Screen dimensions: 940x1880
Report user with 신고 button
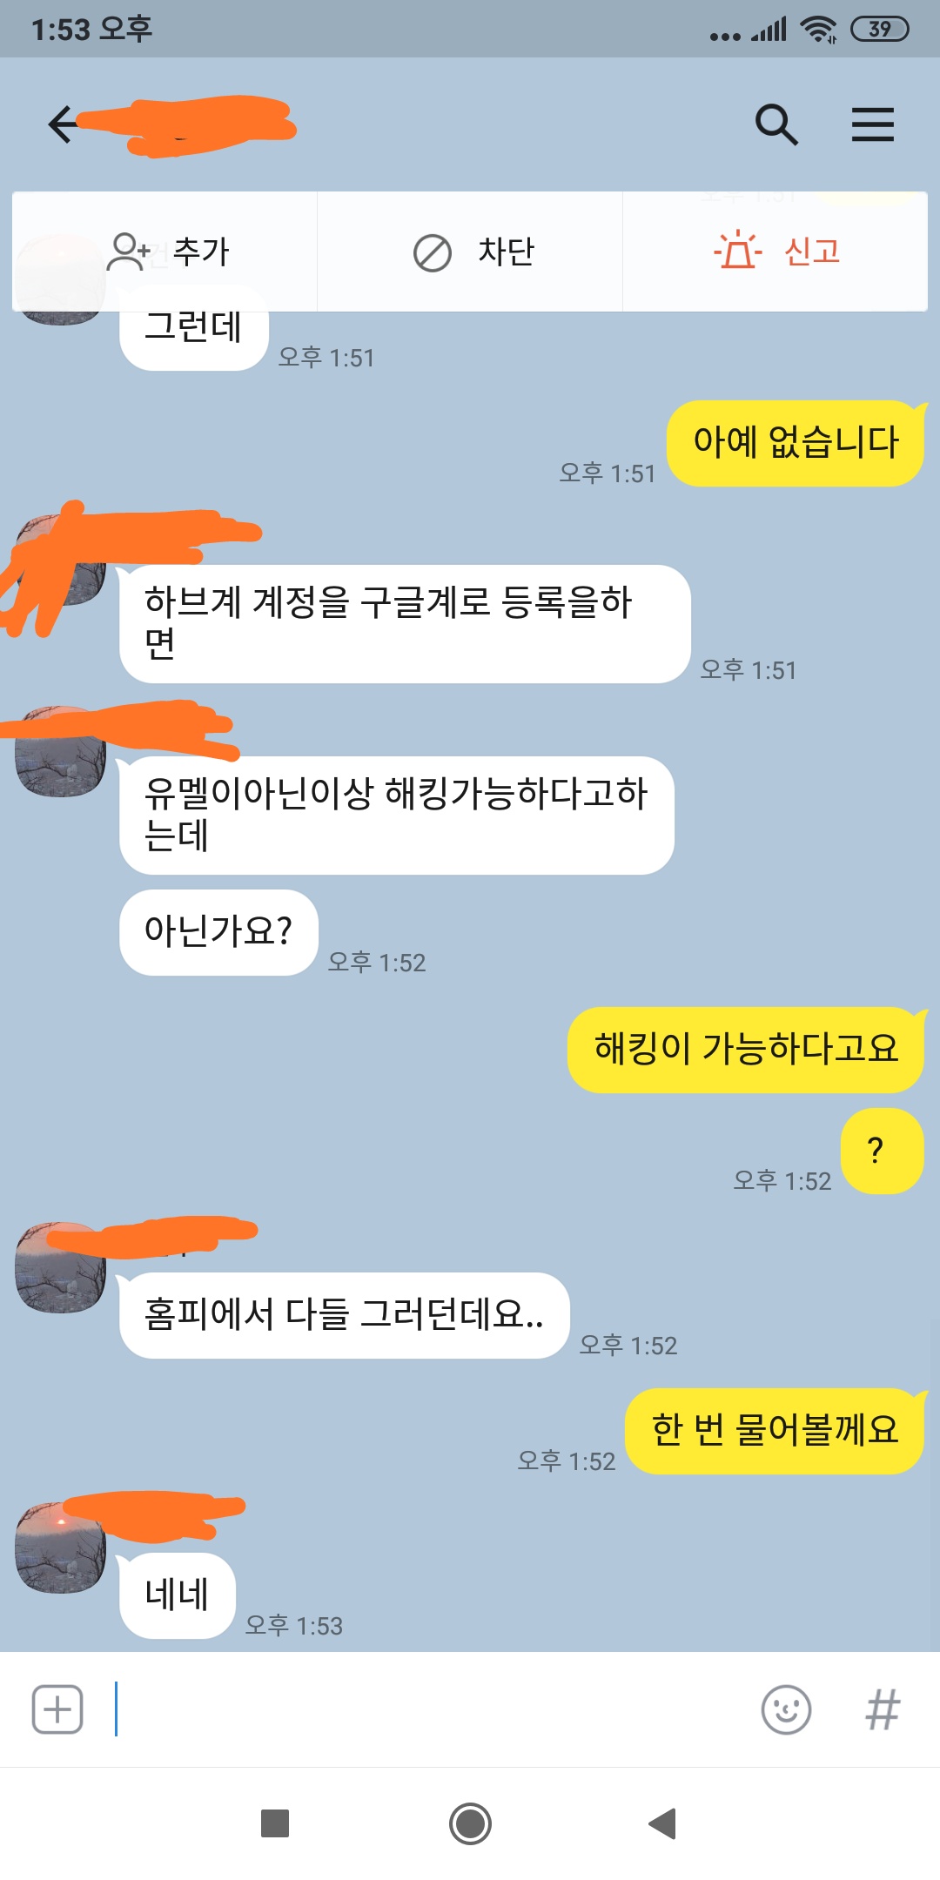click(775, 252)
